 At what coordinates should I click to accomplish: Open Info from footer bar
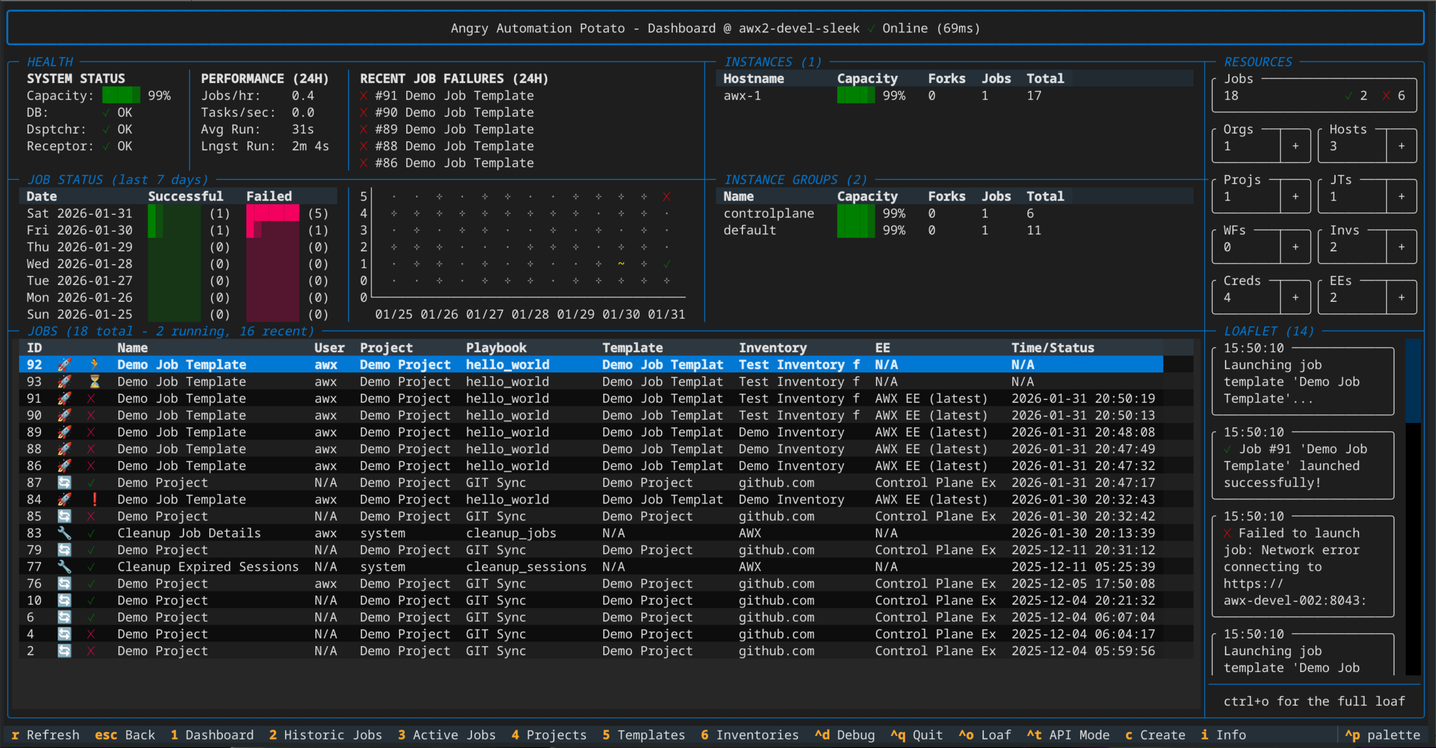(x=1223, y=735)
